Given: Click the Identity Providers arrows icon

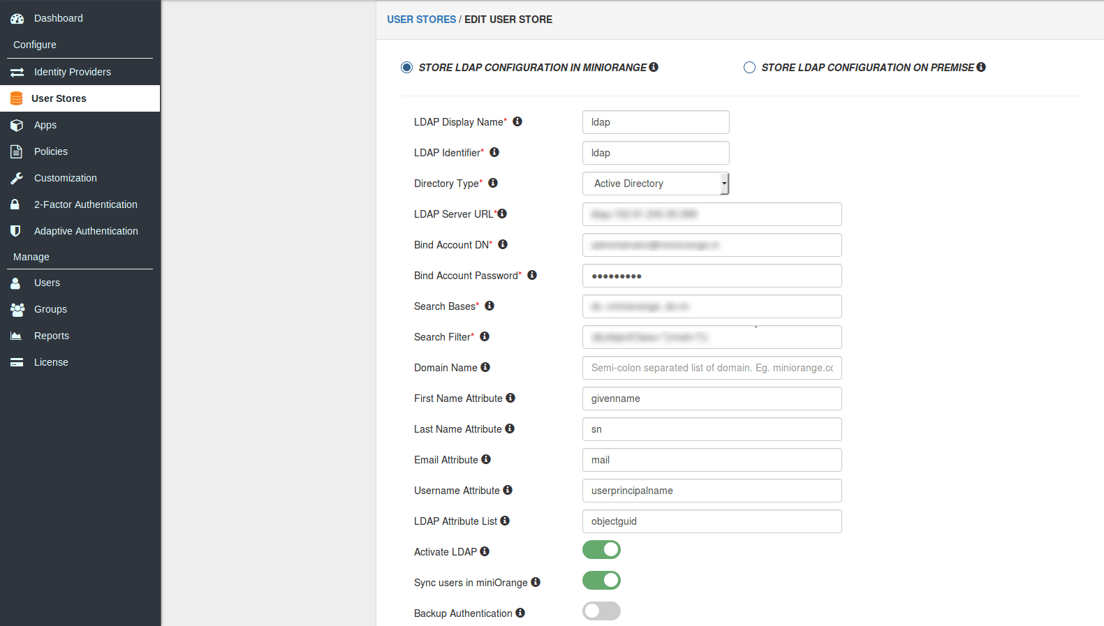Looking at the screenshot, I should [17, 72].
